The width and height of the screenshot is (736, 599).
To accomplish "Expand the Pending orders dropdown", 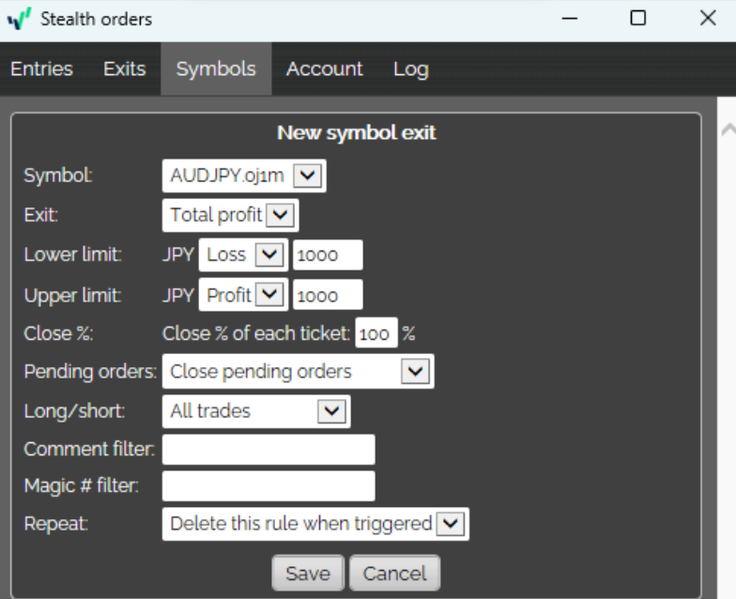I will tap(299, 372).
